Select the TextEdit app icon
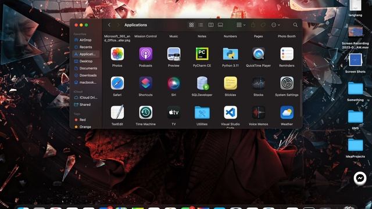The width and height of the screenshot is (372, 209). [x=117, y=112]
